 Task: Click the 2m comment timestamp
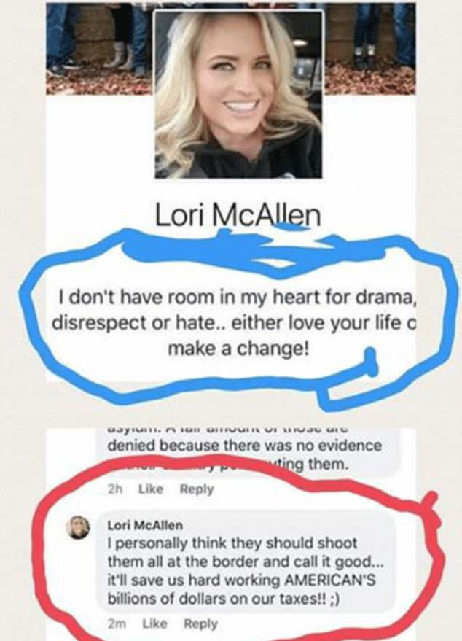pos(117,623)
